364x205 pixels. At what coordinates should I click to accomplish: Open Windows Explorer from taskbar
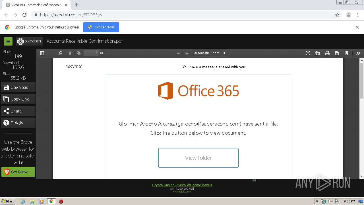click(32, 201)
